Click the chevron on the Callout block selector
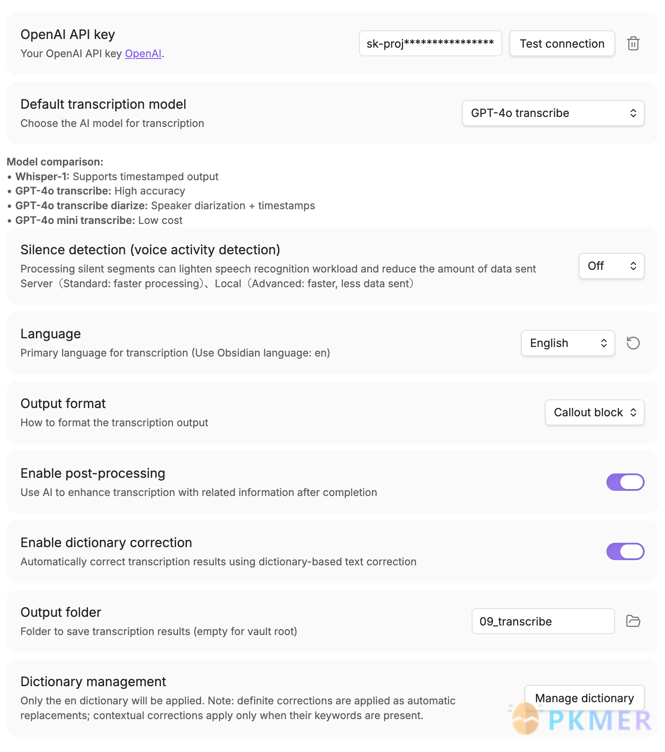 (x=633, y=412)
